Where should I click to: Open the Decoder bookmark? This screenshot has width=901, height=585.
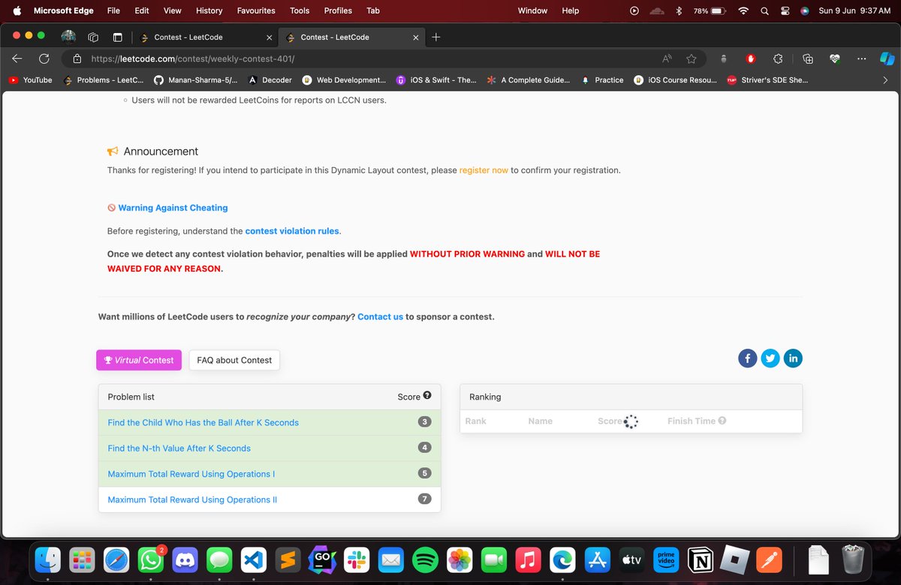270,79
